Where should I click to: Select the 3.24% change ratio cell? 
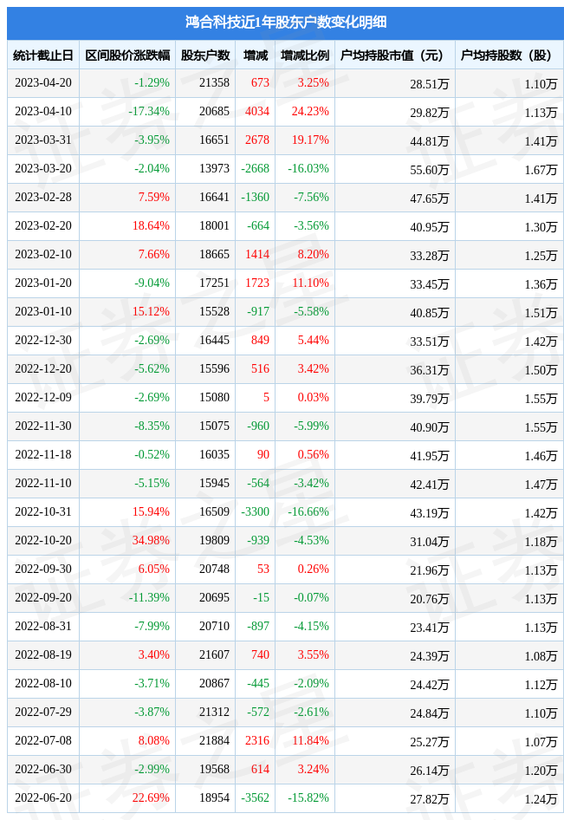tap(313, 769)
